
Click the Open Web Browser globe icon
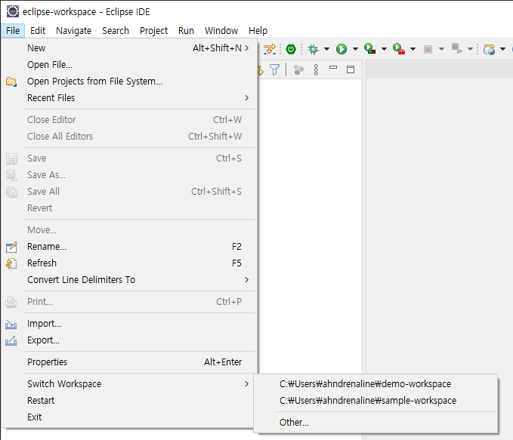pyautogui.click(x=489, y=49)
